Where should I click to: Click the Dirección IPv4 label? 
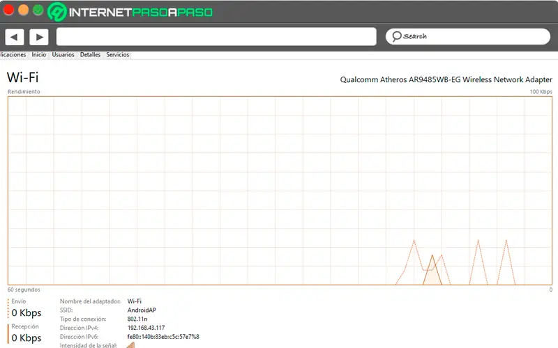pyautogui.click(x=79, y=328)
